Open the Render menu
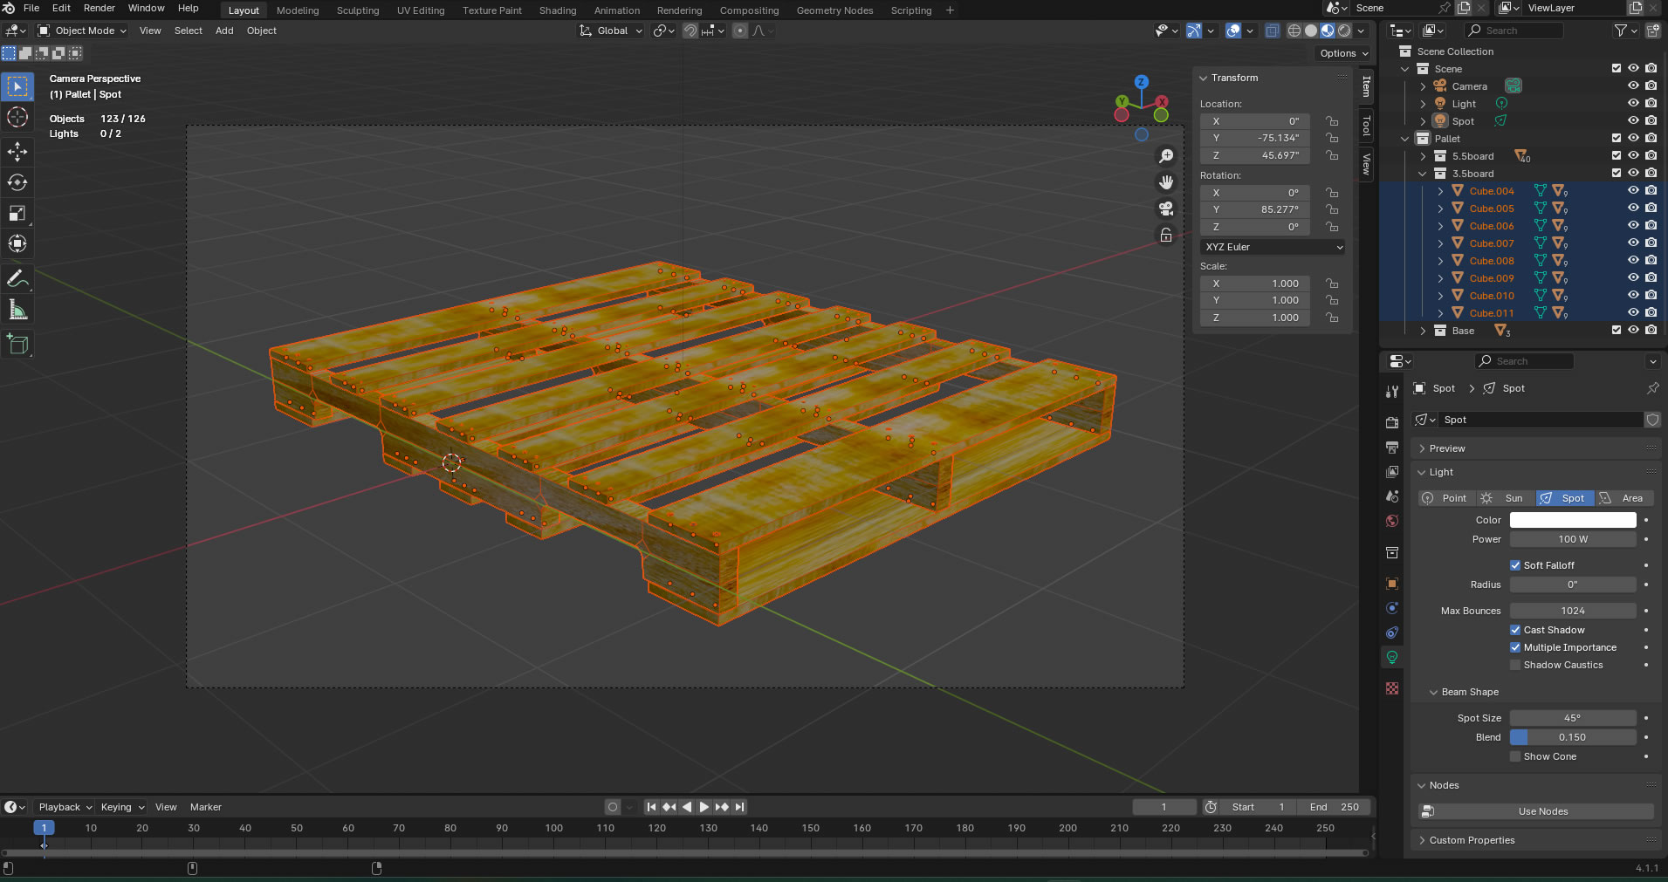The width and height of the screenshot is (1668, 882). (x=99, y=8)
